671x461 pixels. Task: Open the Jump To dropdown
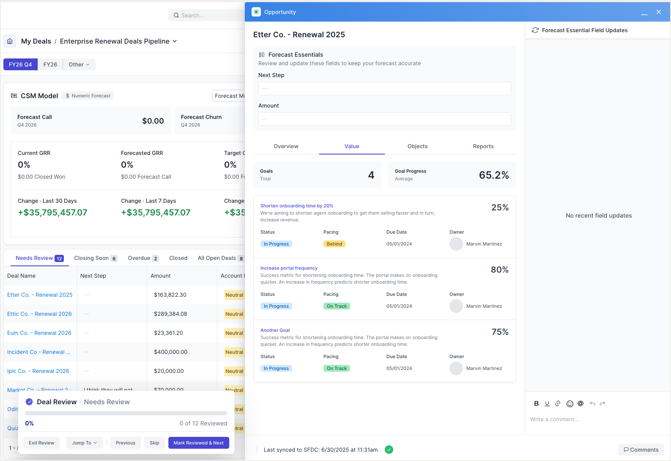click(x=84, y=443)
